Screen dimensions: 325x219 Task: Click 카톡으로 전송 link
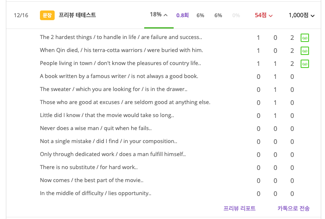click(293, 208)
